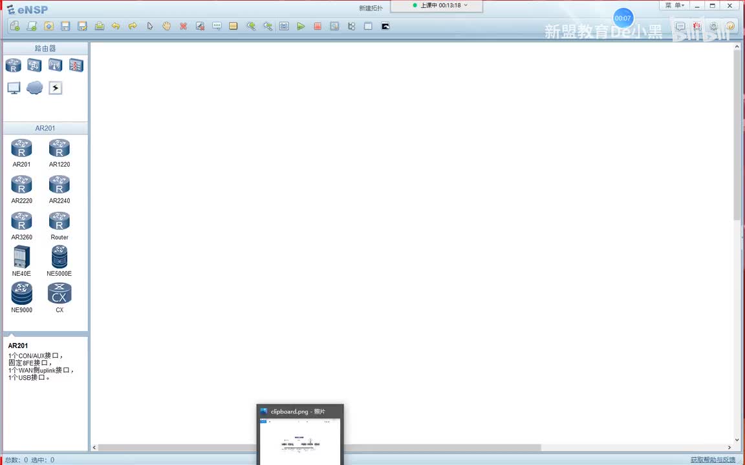Viewport: 745px width, 465px height.
Task: Select the arrow pointer tool
Action: click(x=149, y=26)
